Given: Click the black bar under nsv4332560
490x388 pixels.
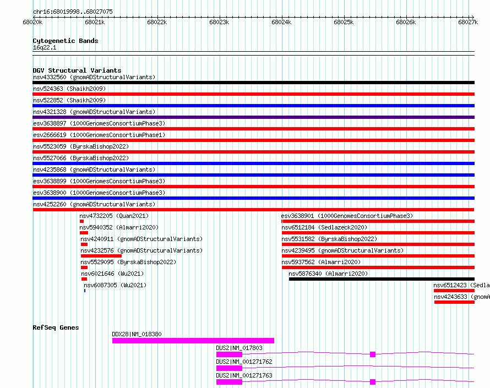Looking at the screenshot, I should click(x=253, y=83).
